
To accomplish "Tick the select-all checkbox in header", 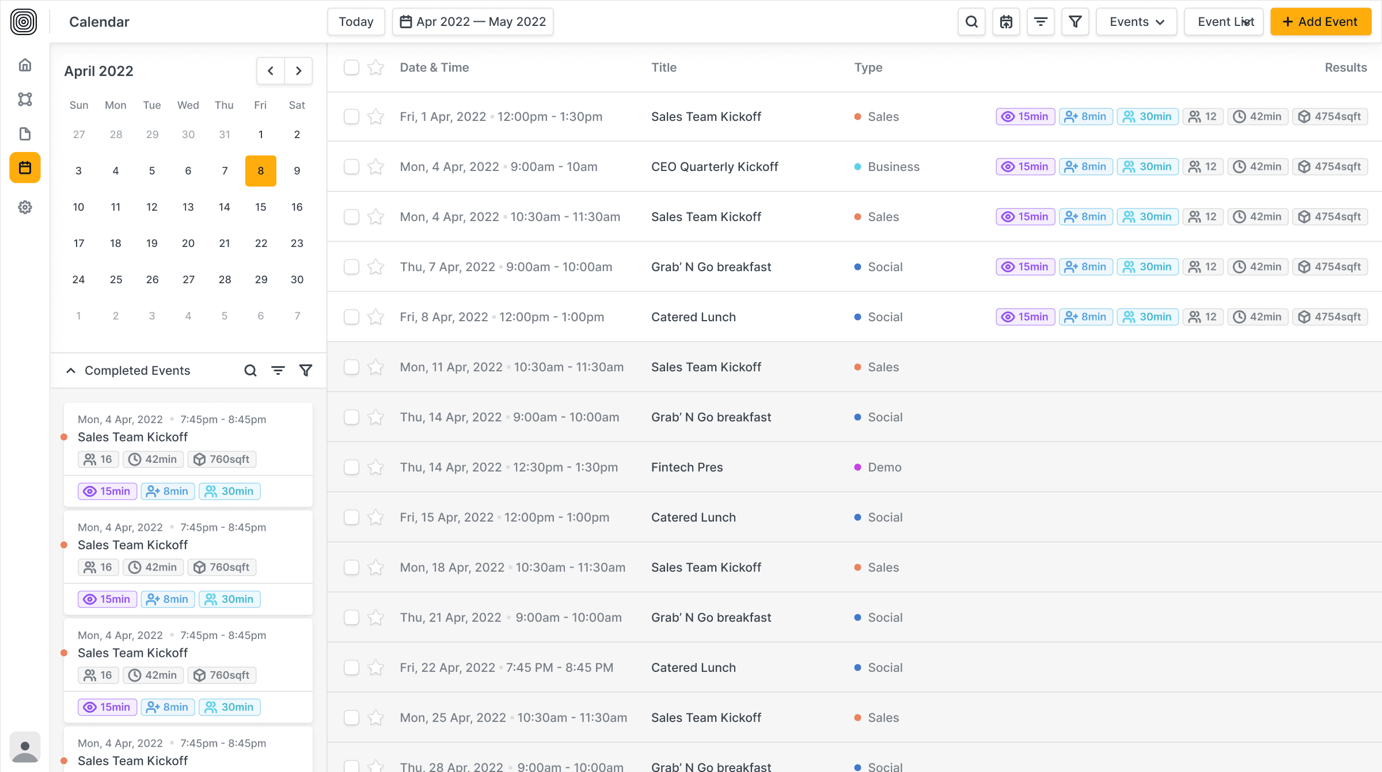I will (x=351, y=67).
